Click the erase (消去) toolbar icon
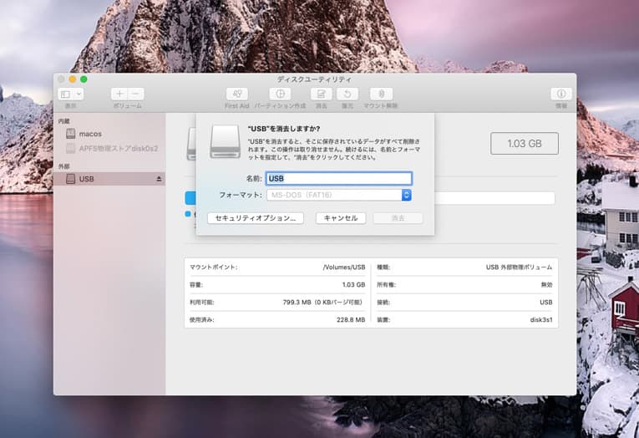This screenshot has width=639, height=438. tap(322, 94)
